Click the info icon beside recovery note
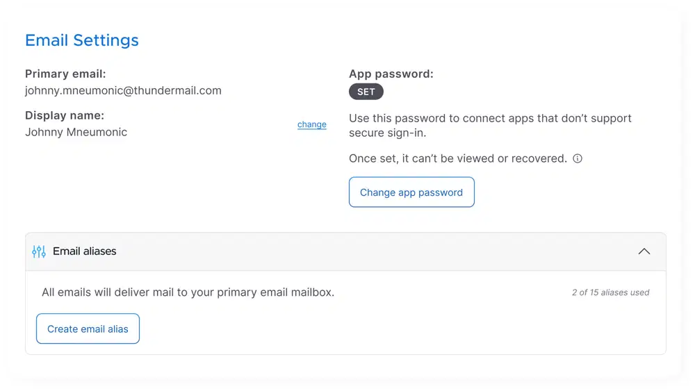Screen dimensions: 695x391 [x=578, y=158]
